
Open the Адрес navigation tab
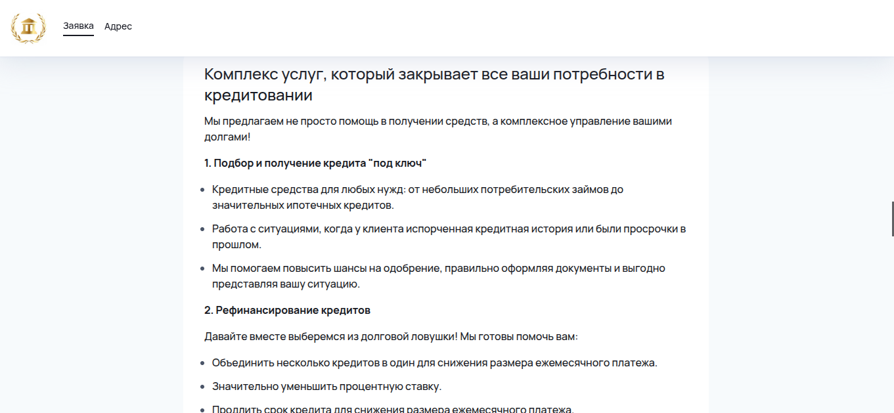(118, 26)
